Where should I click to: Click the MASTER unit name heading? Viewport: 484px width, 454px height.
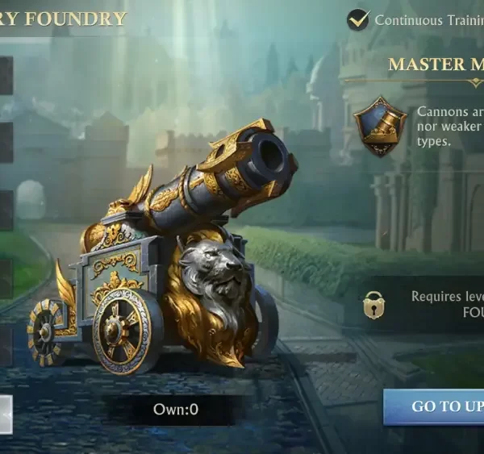[x=436, y=65]
